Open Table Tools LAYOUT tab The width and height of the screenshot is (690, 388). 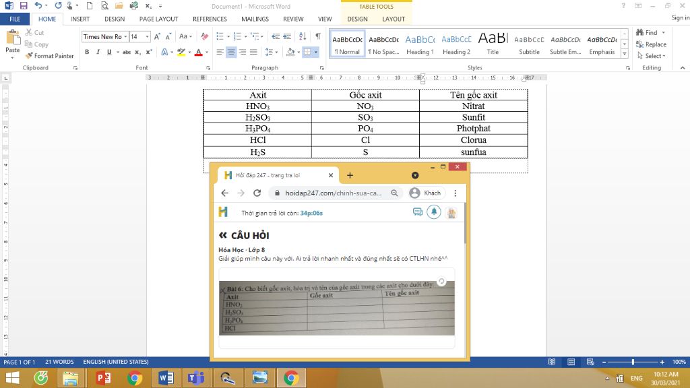393,19
